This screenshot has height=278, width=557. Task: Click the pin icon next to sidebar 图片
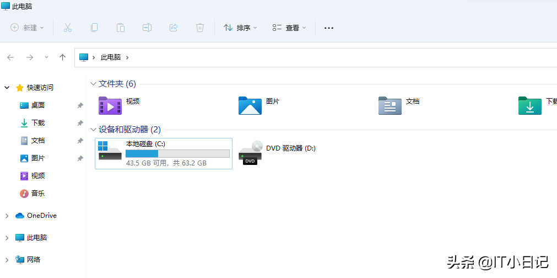(80, 158)
